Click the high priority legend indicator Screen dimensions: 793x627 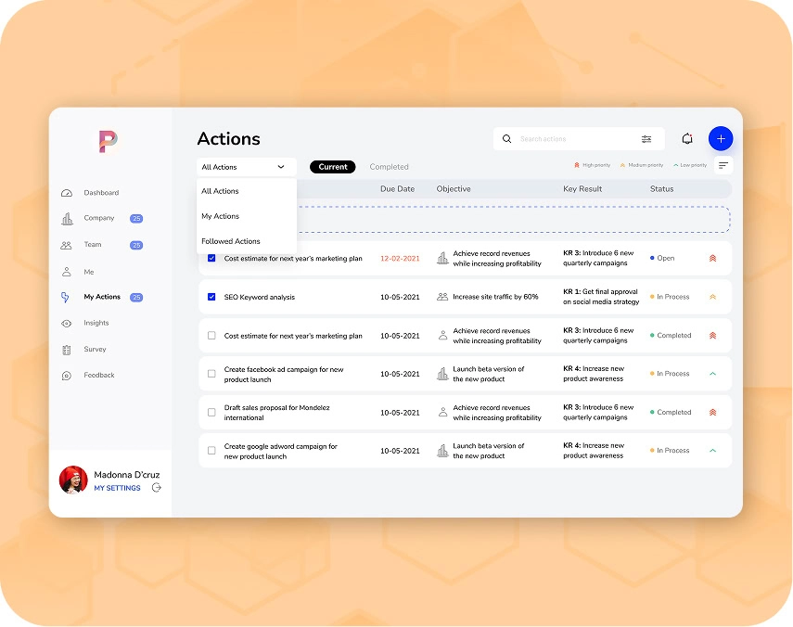click(x=592, y=165)
